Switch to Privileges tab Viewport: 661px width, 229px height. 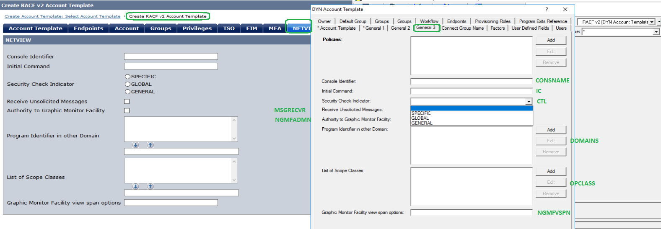click(197, 28)
